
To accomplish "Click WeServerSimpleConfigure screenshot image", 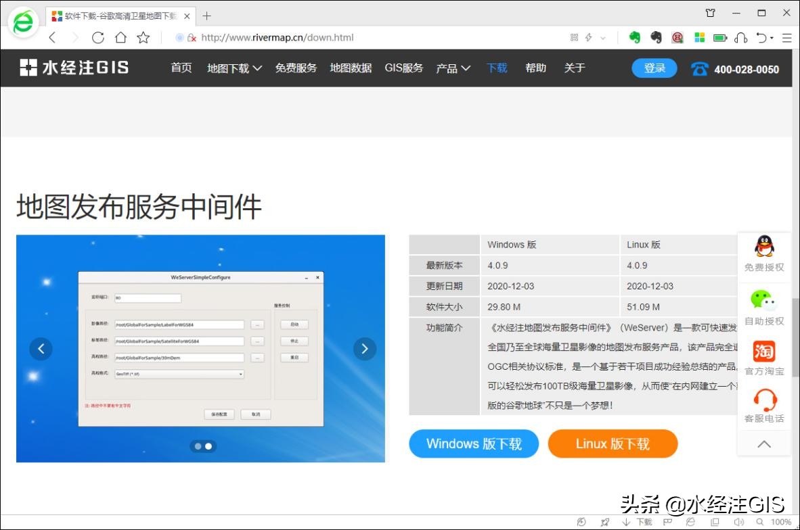I will tap(200, 349).
